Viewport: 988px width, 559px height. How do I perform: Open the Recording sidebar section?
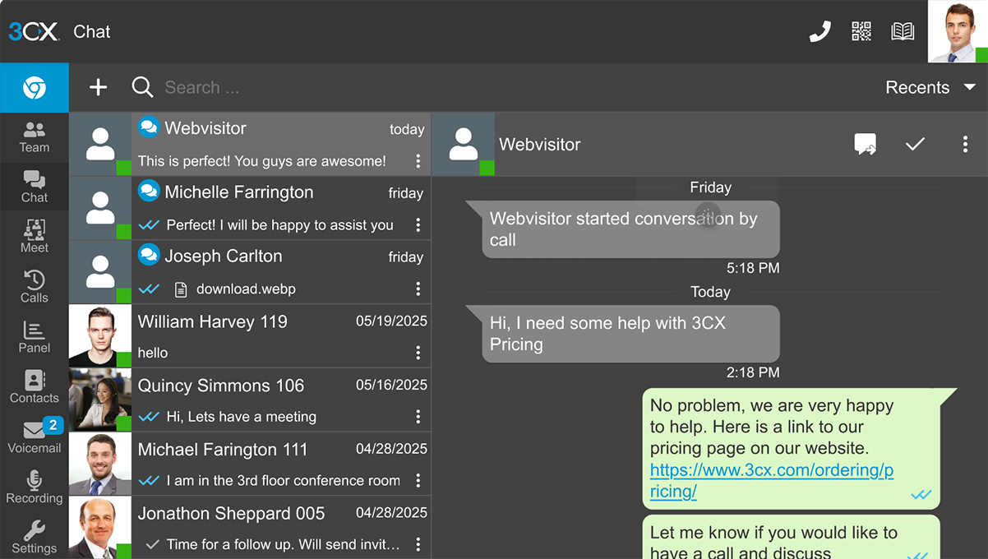[x=35, y=487]
